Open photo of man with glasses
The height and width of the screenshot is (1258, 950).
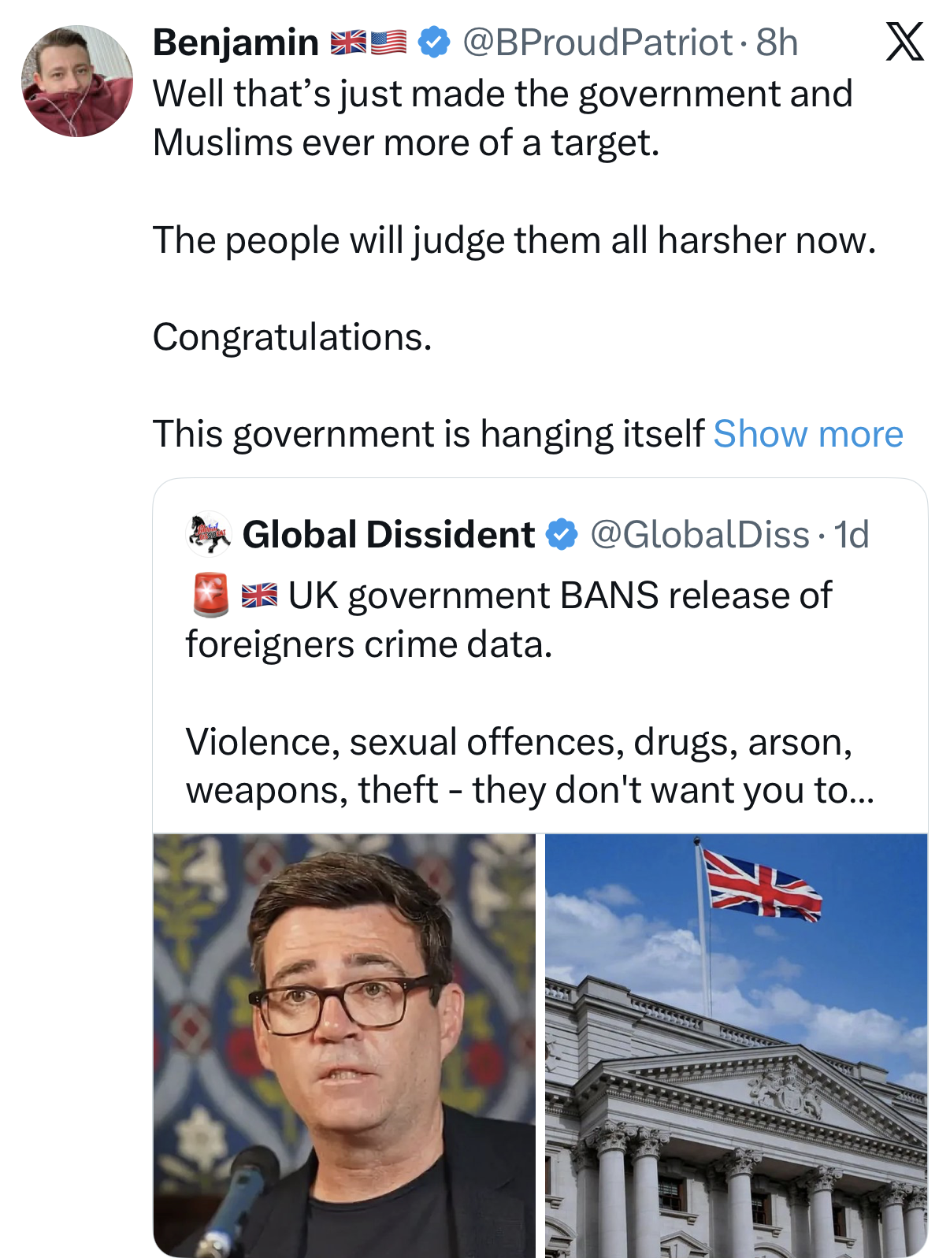(x=344, y=1045)
